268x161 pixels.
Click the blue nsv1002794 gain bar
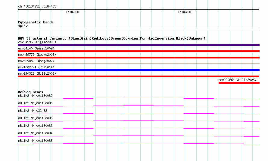click(139, 70)
